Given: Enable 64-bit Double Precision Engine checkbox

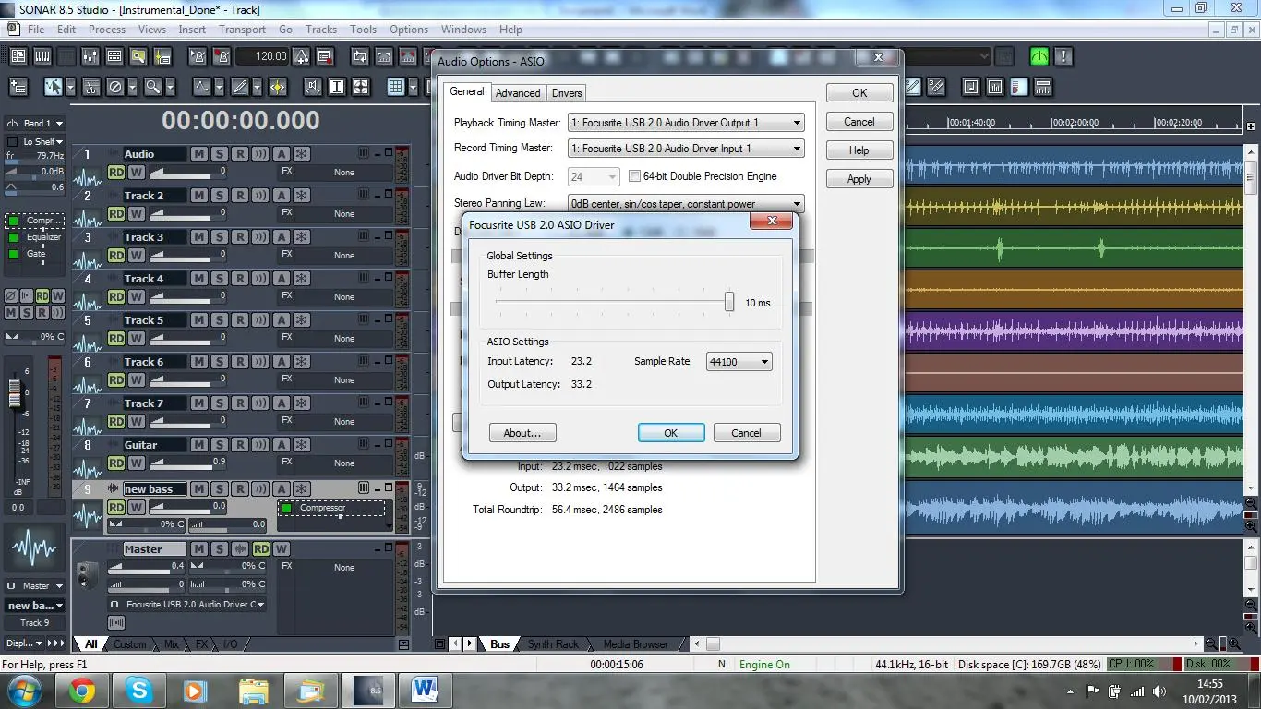Looking at the screenshot, I should (634, 176).
